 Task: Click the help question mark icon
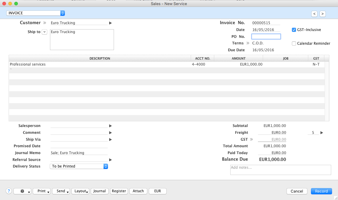9,191
